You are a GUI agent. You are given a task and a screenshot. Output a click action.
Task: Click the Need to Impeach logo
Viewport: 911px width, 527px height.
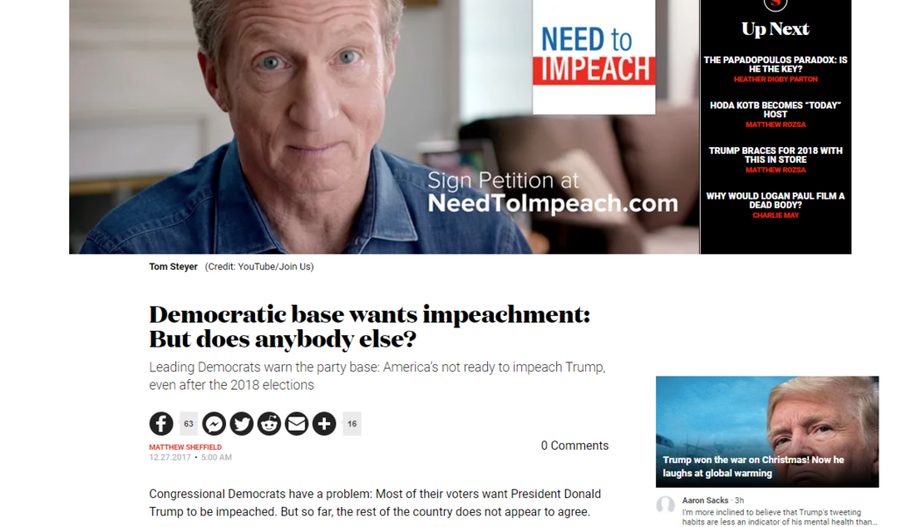pyautogui.click(x=594, y=57)
